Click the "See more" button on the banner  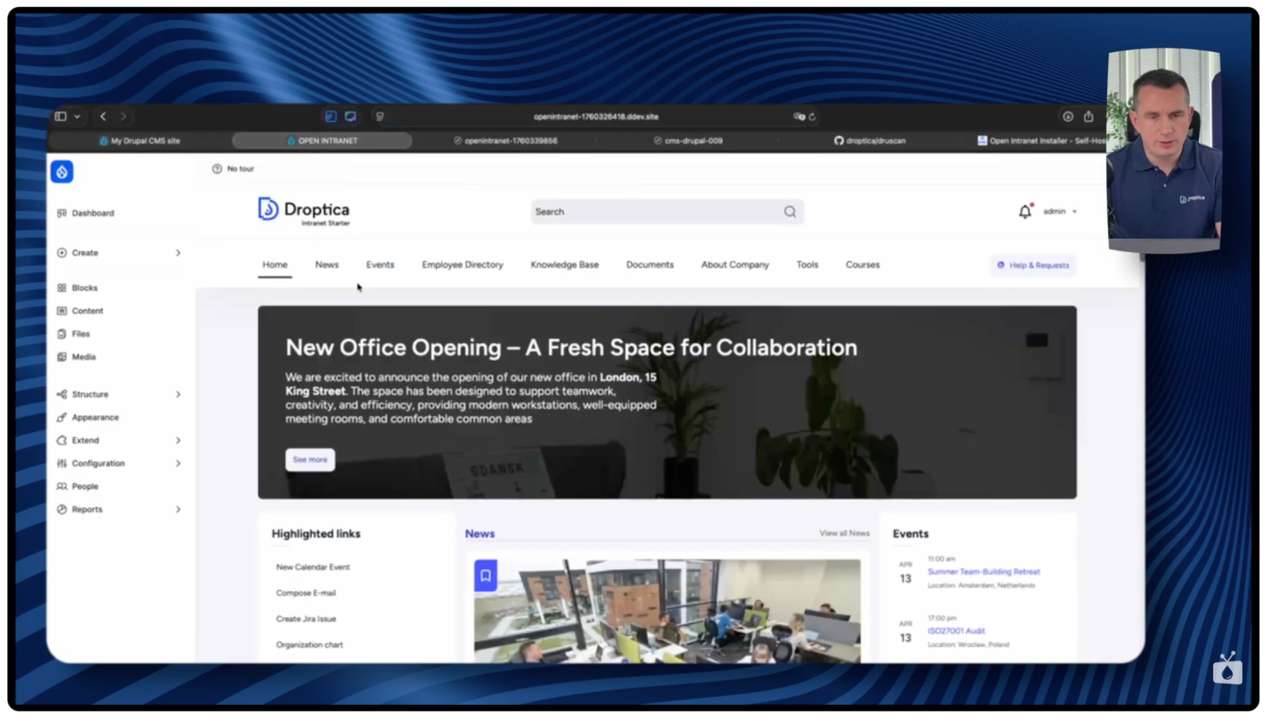pos(309,460)
